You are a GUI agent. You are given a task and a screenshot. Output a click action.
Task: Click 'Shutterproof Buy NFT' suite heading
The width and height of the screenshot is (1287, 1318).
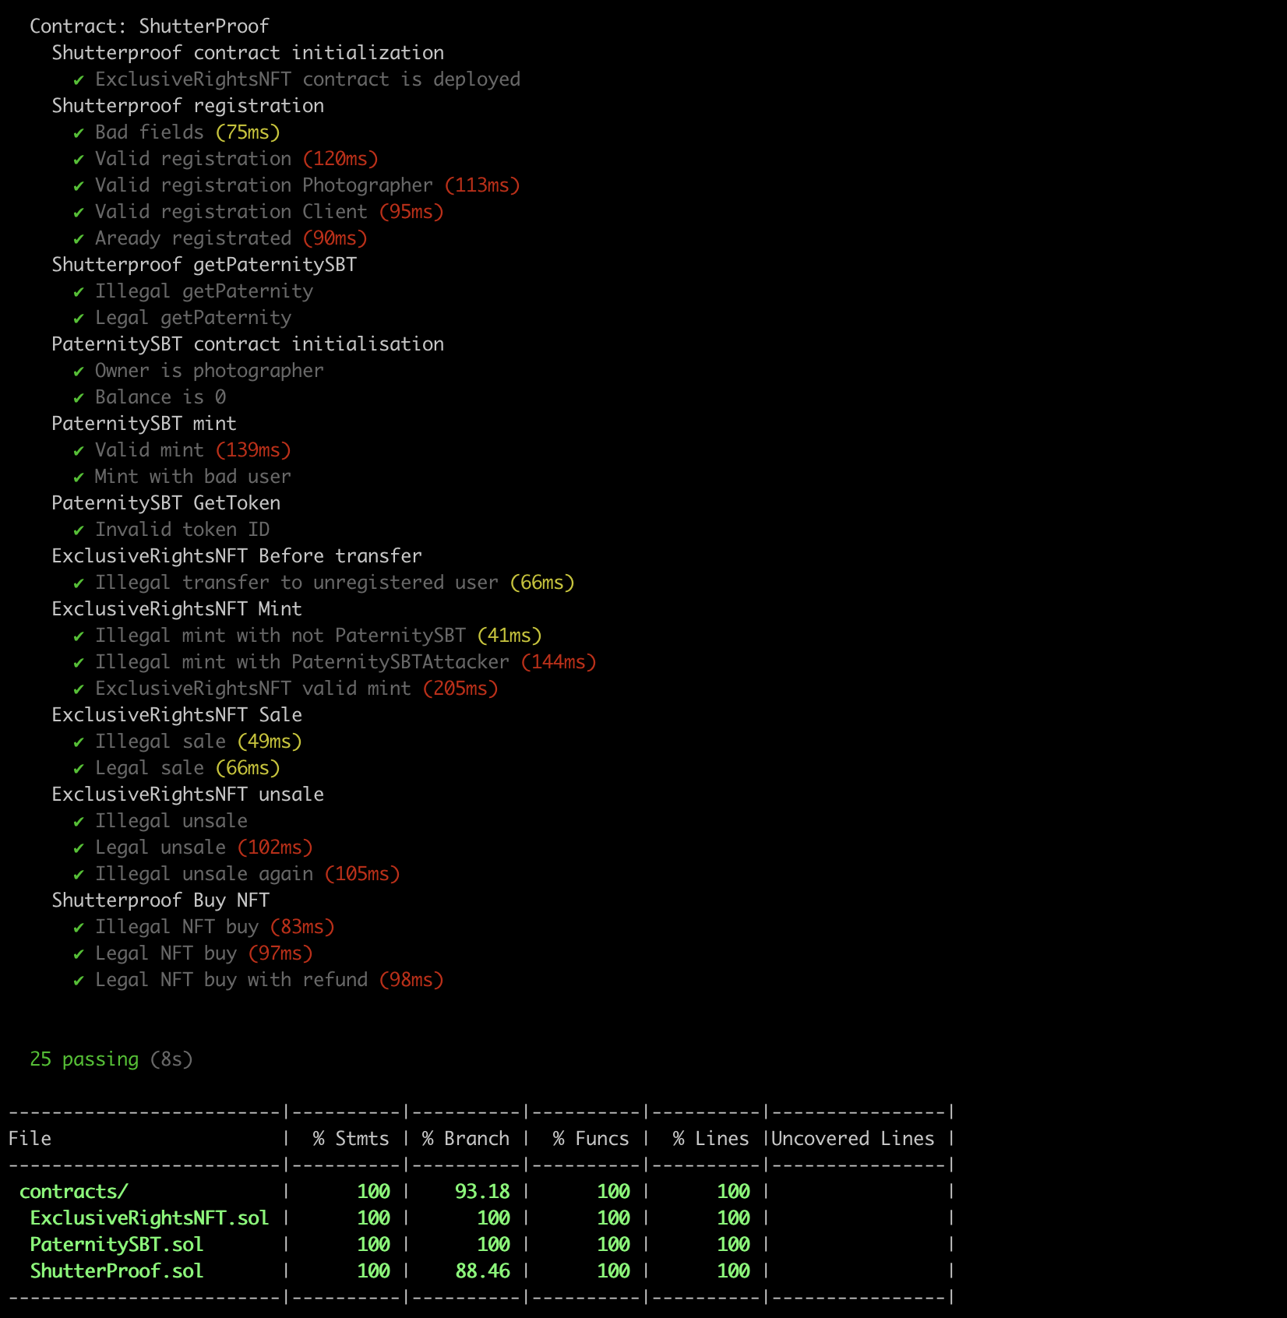click(x=160, y=900)
